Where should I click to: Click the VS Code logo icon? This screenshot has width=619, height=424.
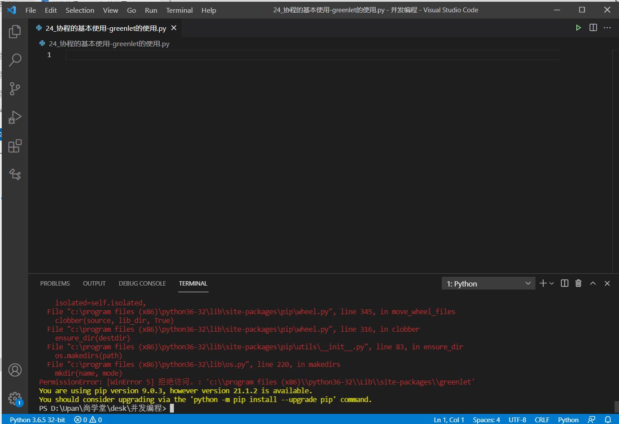(11, 10)
